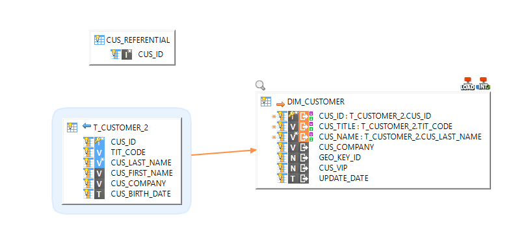Image resolution: width=528 pixels, height=240 pixels.
Task: Toggle the green insert flag on CUS_ID
Action: [x=311, y=119]
